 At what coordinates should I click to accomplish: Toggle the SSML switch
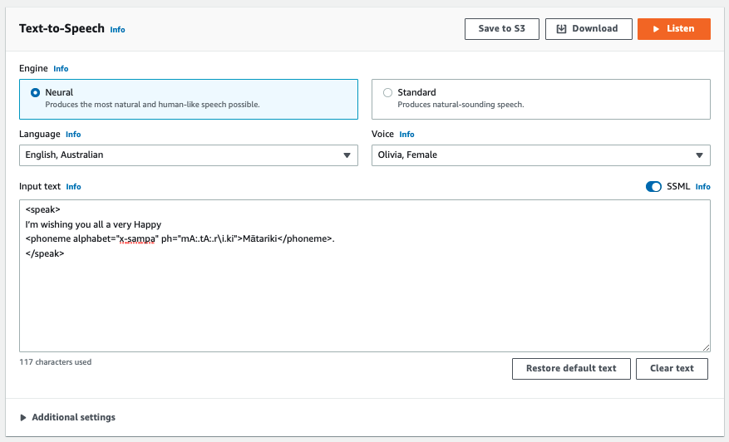(x=653, y=187)
